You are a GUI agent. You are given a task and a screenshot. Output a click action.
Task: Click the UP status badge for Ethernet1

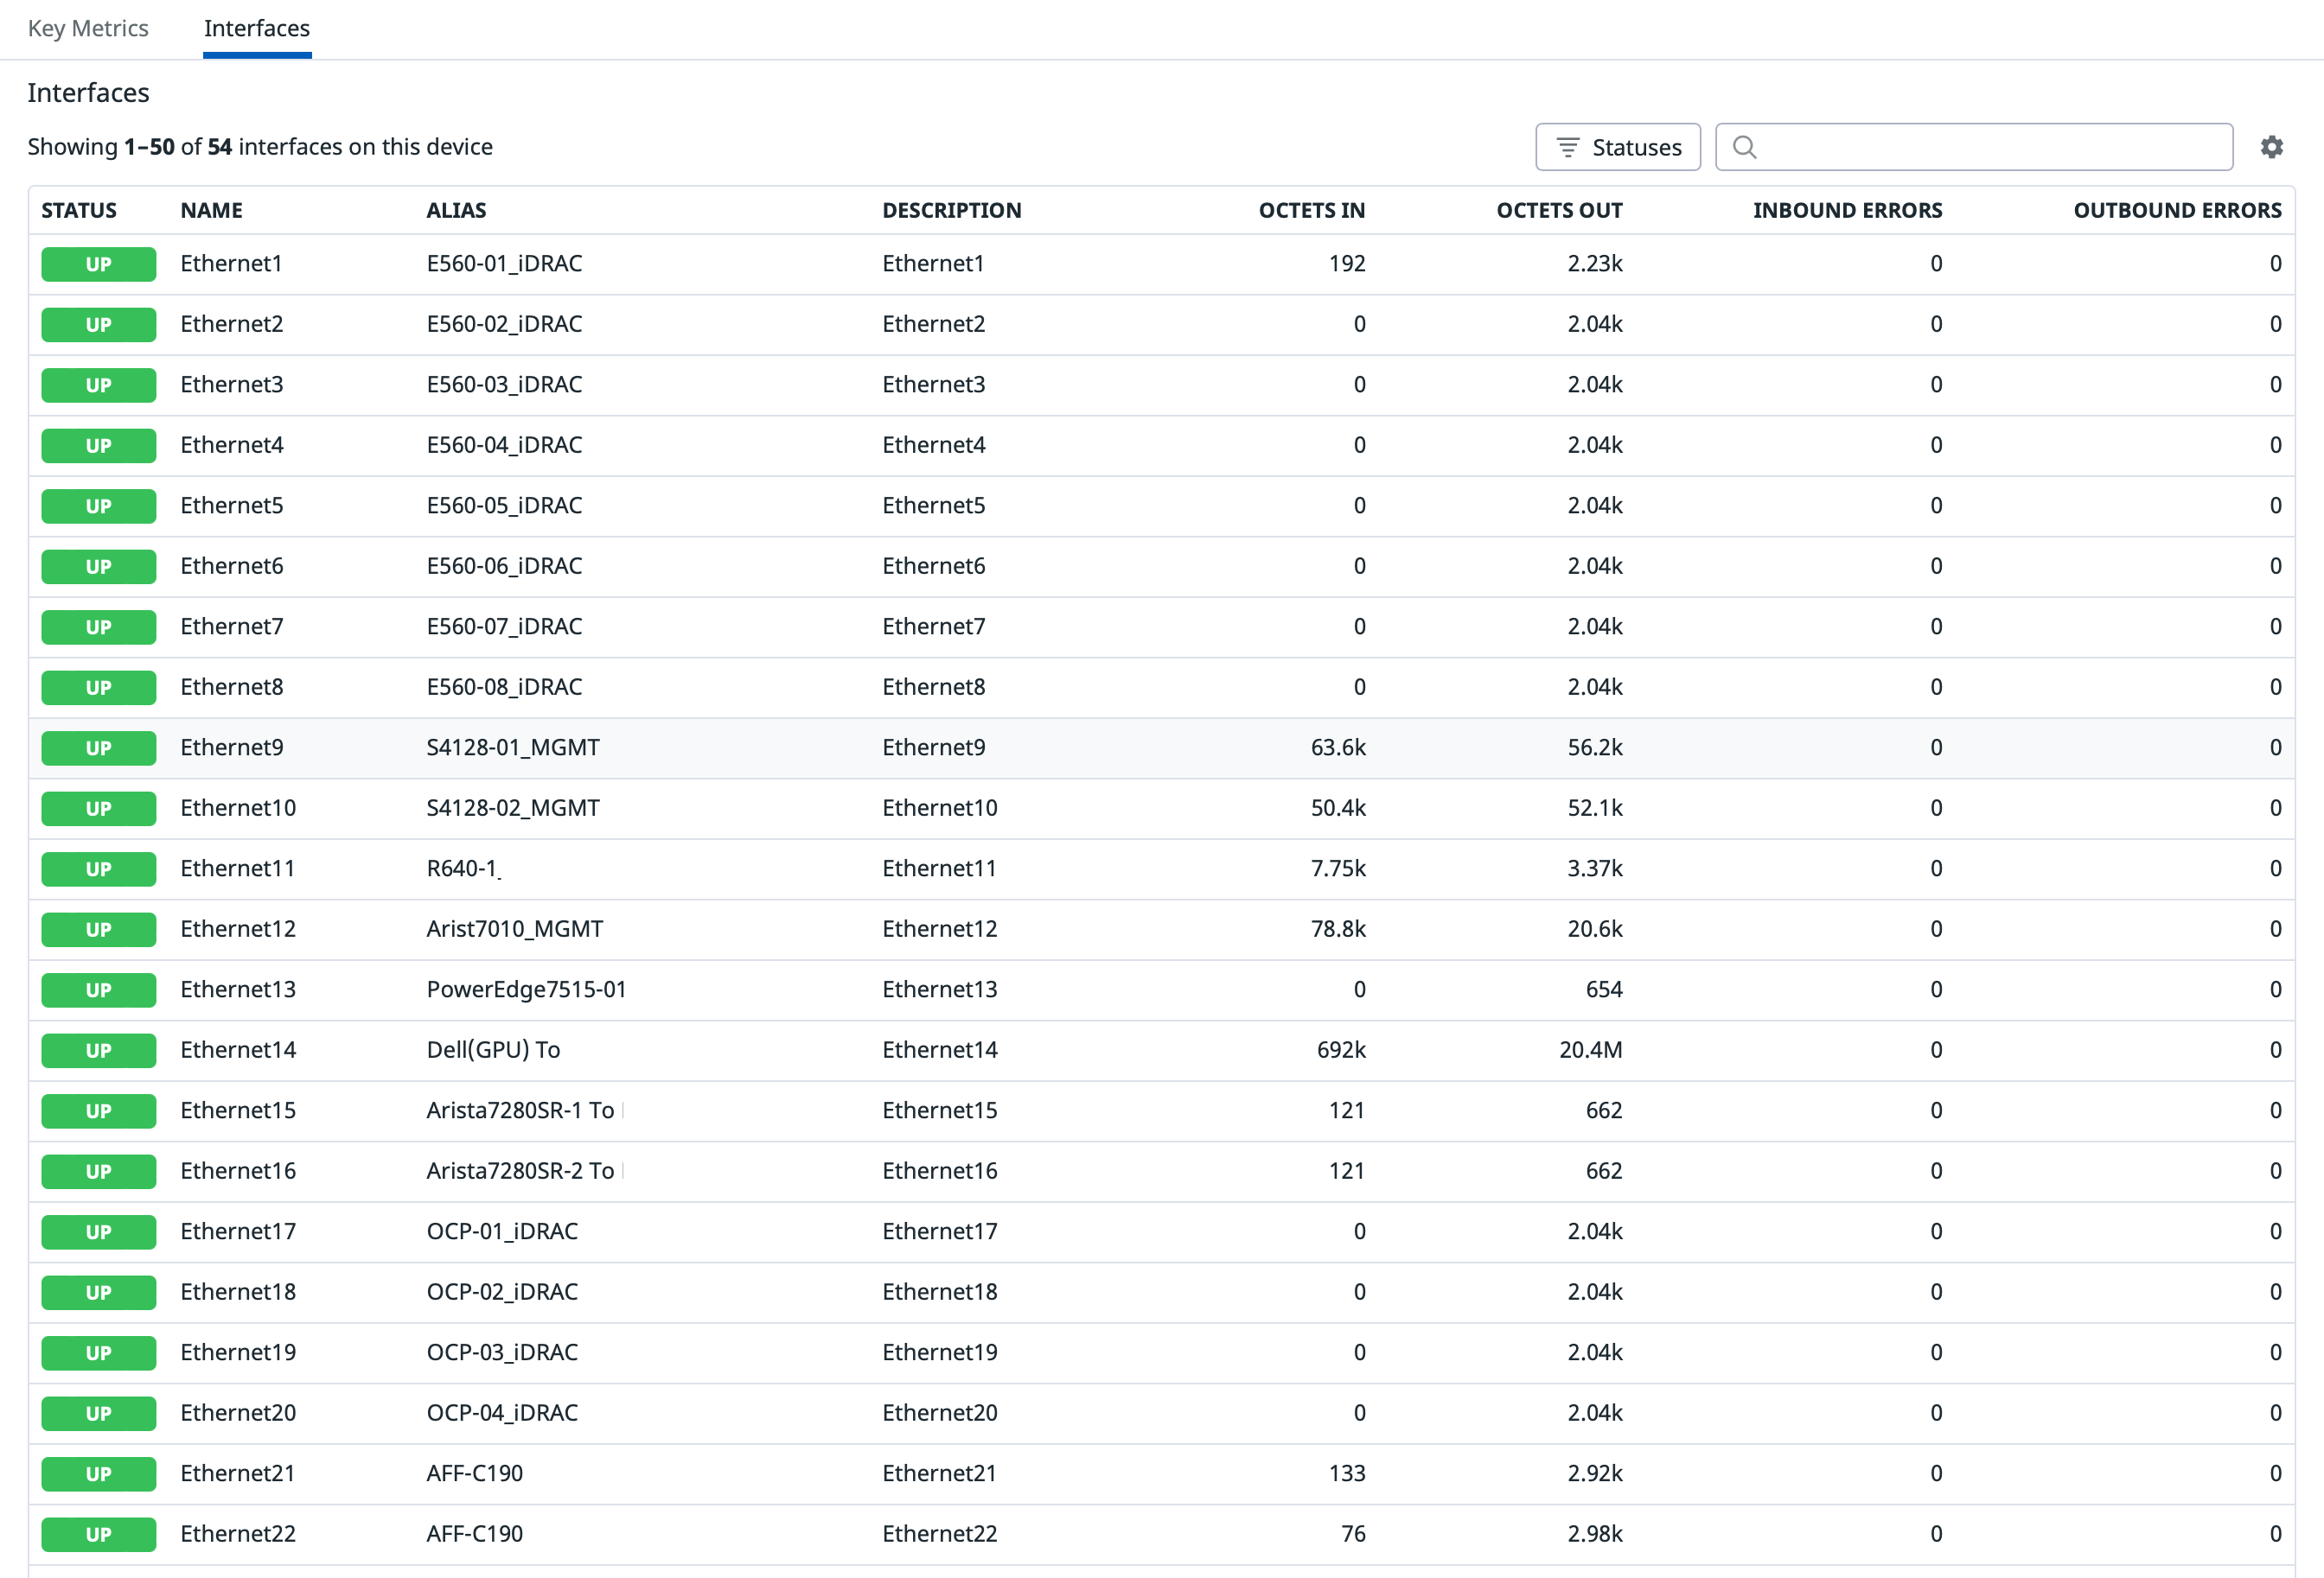tap(98, 264)
